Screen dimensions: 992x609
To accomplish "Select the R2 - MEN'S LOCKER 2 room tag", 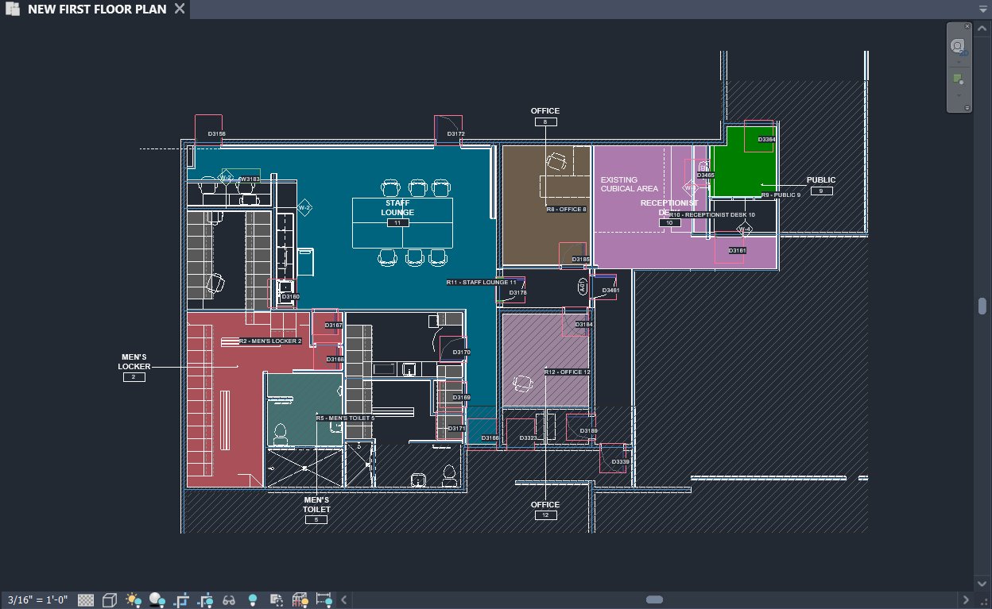I will (x=269, y=341).
